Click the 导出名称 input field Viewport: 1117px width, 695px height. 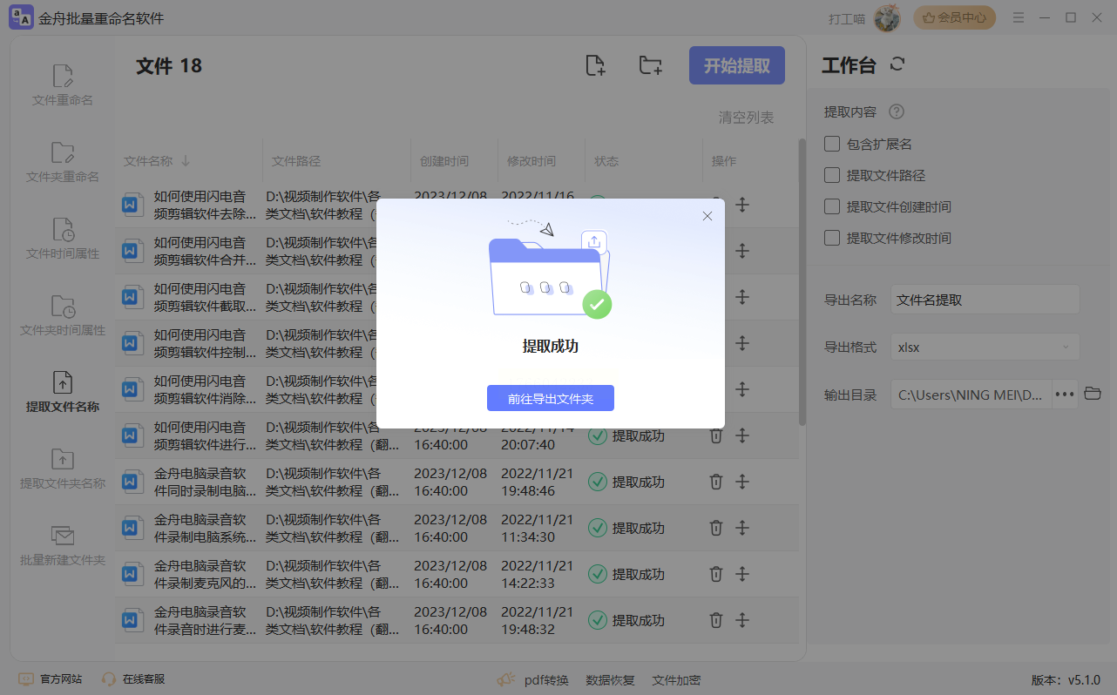(x=985, y=300)
